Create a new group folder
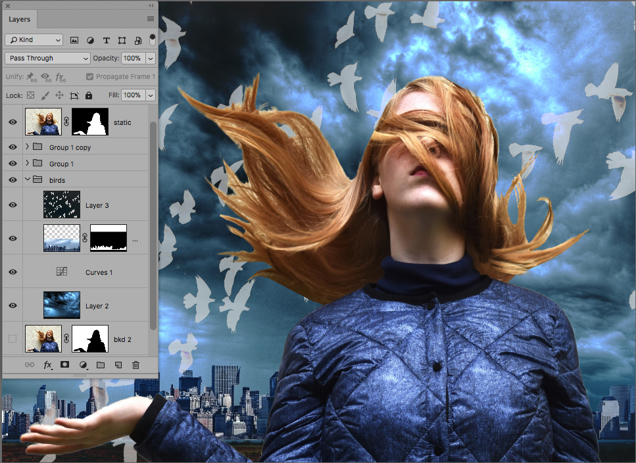636x463 pixels. [101, 365]
